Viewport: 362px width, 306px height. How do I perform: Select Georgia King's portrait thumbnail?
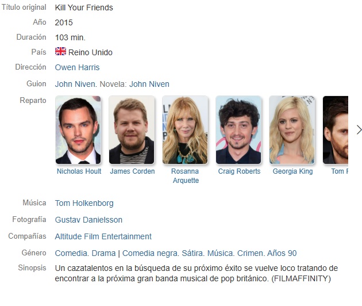click(292, 130)
